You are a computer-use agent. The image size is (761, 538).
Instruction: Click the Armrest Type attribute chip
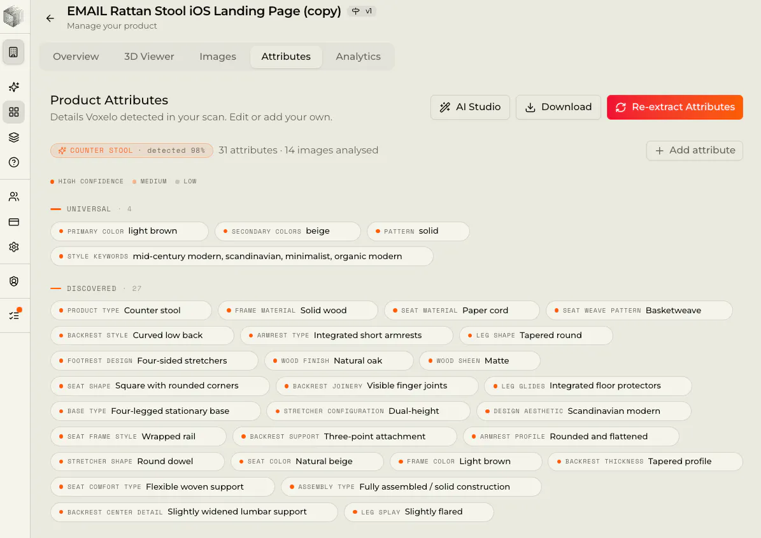point(346,336)
